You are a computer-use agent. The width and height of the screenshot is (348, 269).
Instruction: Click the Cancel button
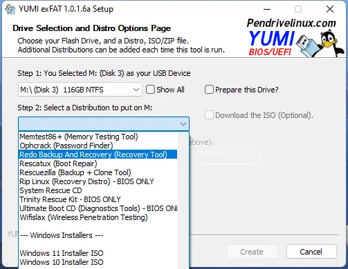tap(311, 252)
